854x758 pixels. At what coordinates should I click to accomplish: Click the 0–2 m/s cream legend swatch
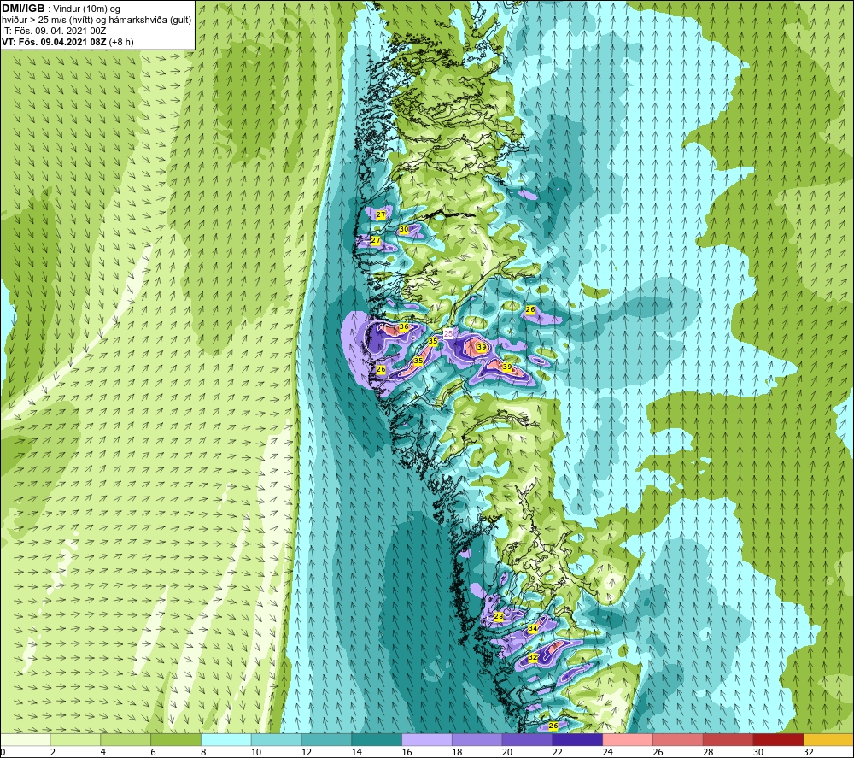click(x=26, y=740)
